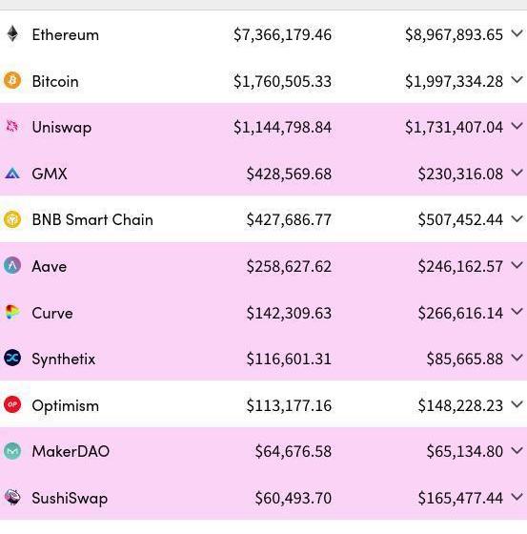The height and width of the screenshot is (534, 527).
Task: Click the SushiSwap logo icon
Action: (x=12, y=497)
